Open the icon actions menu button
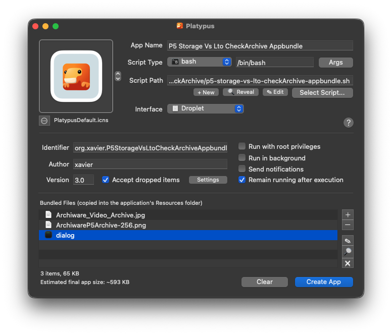Viewport: 392px width, 335px height. pyautogui.click(x=44, y=121)
